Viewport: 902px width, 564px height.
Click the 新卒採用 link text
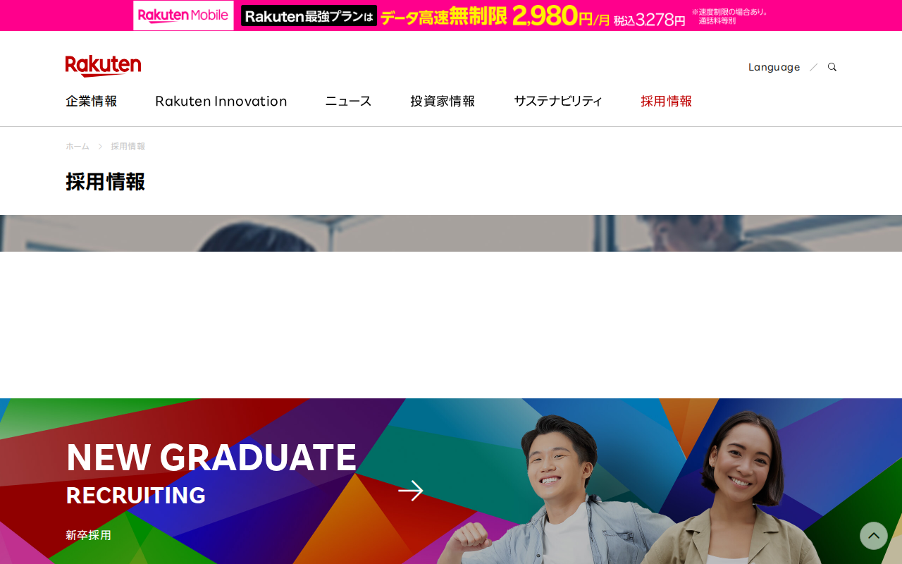[x=89, y=535]
